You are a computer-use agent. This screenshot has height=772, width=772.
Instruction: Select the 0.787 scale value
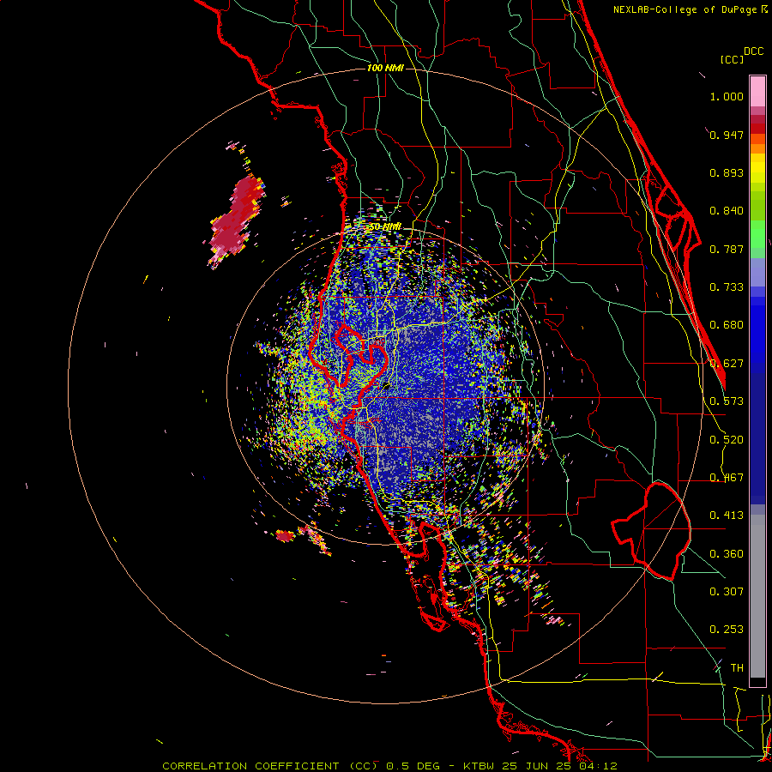coord(727,249)
